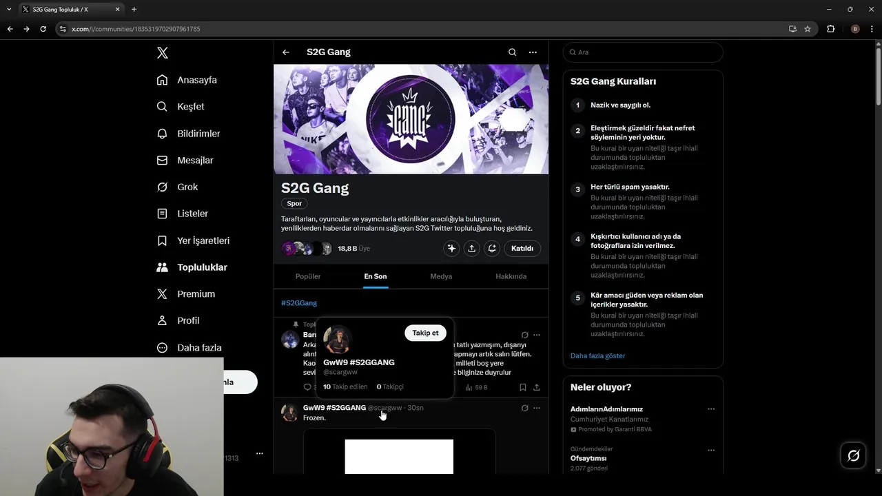Open the Chrome profile avatar

click(x=855, y=29)
